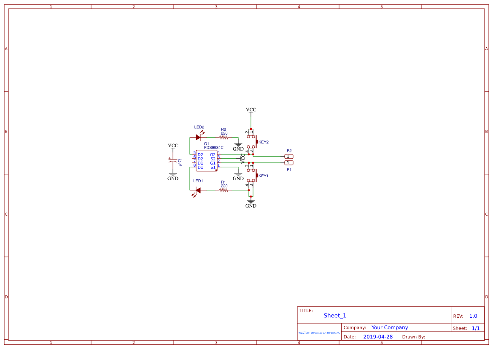Screen dimensions: 493x349
Task: Click the EasyEDA logo in title block
Action: [319, 333]
